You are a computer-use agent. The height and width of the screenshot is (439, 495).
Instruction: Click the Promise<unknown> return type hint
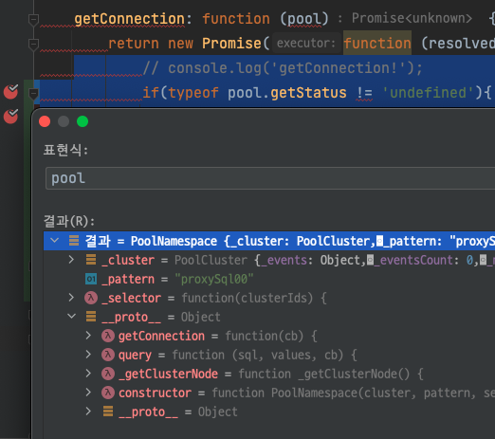412,18
